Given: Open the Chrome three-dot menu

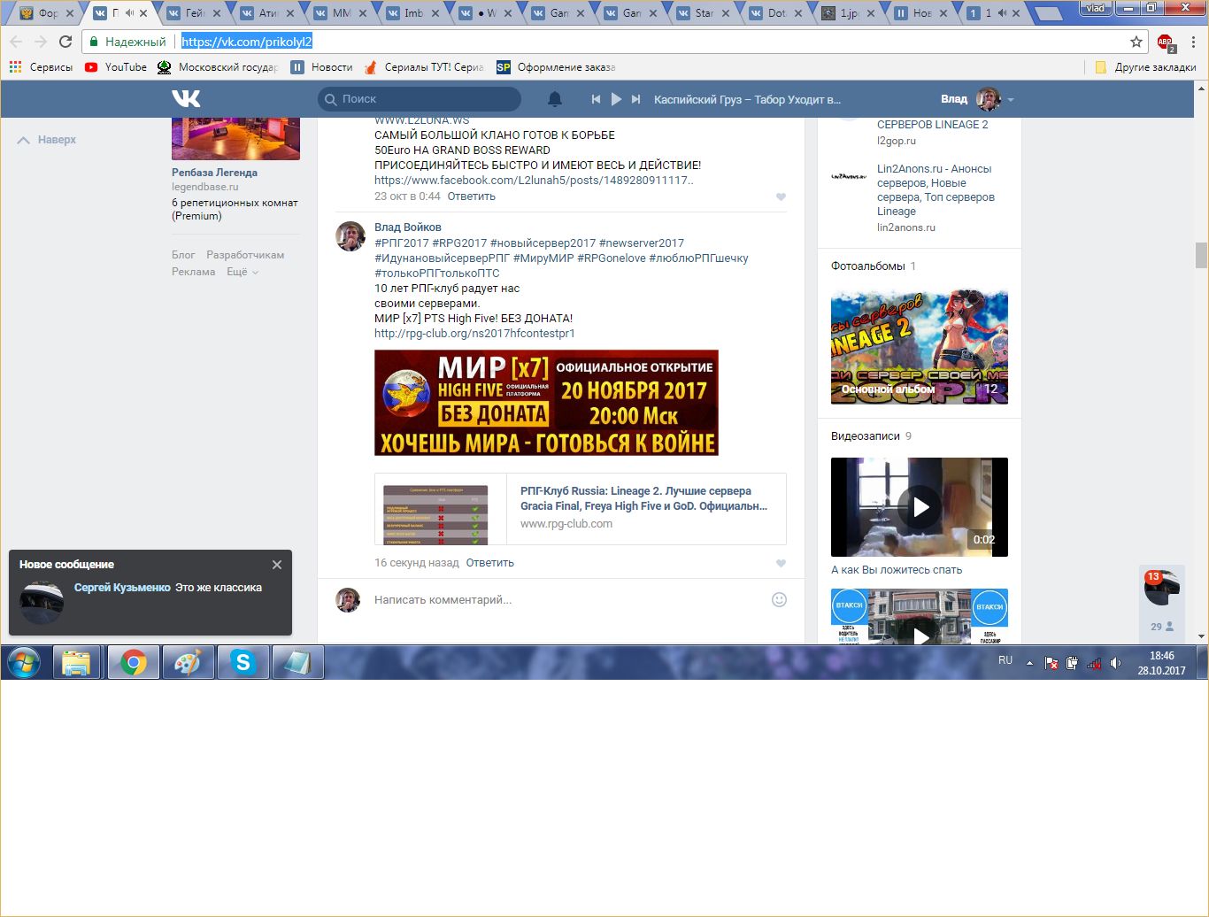Looking at the screenshot, I should [x=1193, y=42].
